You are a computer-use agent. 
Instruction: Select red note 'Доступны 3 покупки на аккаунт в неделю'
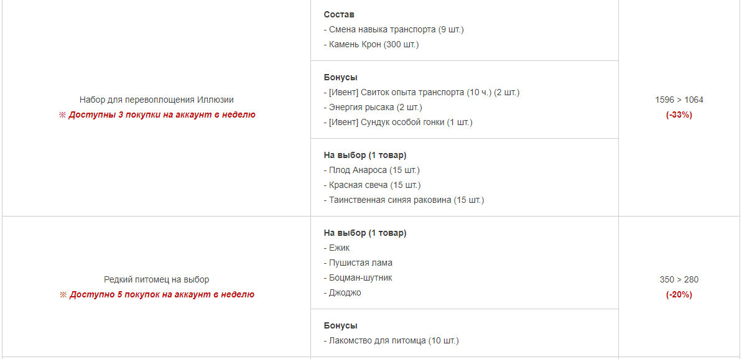[161, 114]
